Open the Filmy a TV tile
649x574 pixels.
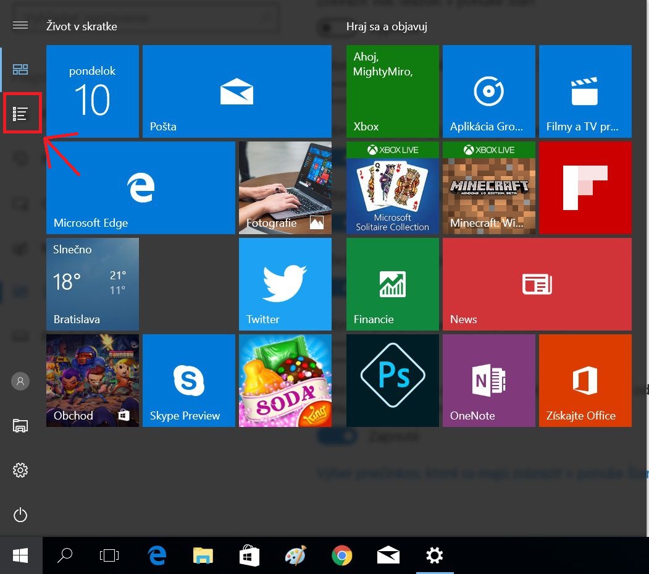point(585,91)
